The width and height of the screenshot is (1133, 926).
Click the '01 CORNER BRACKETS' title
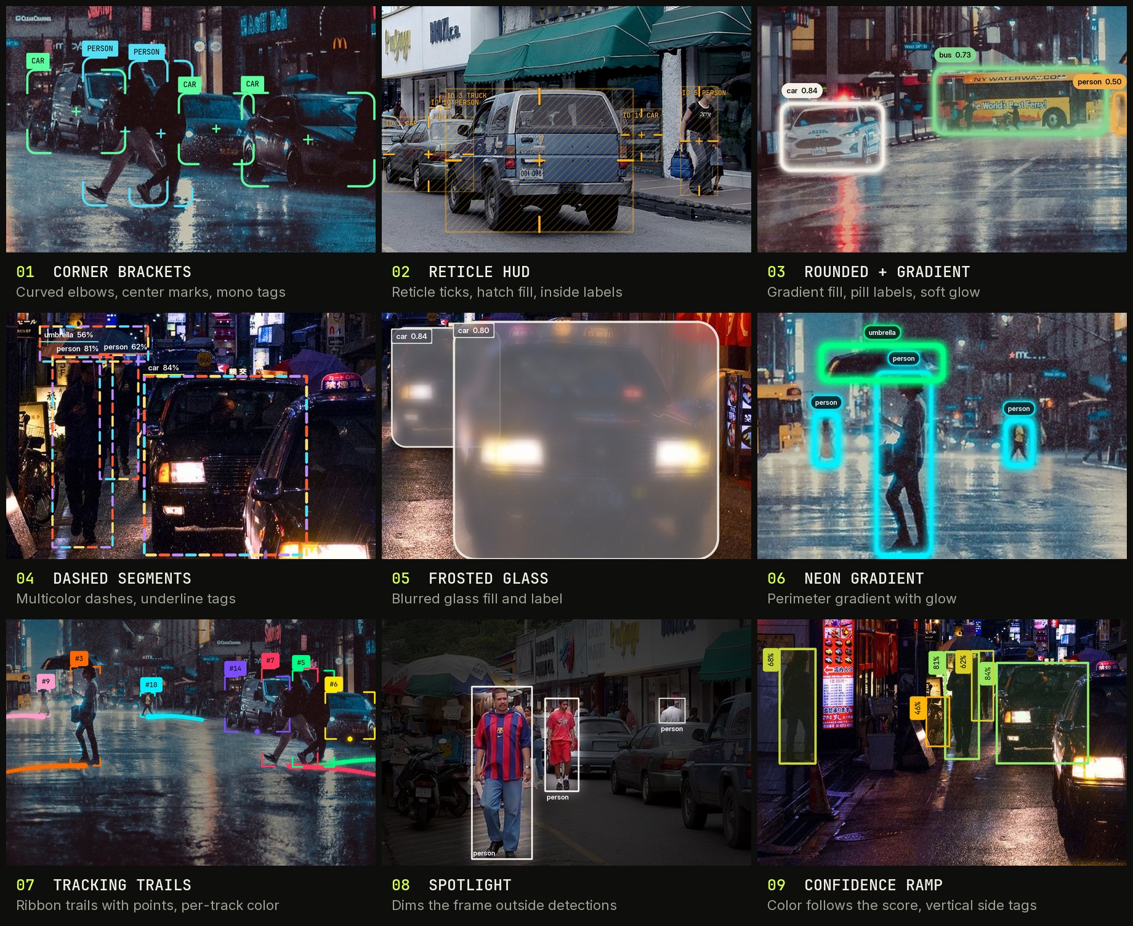tap(103, 272)
